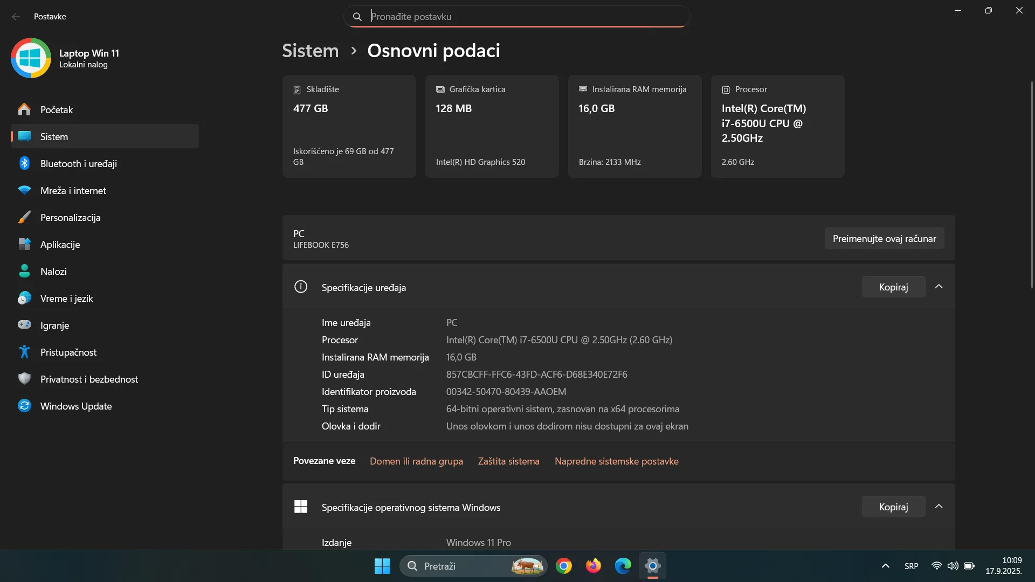The height and width of the screenshot is (582, 1035).
Task: Launch Google Chrome from the taskbar
Action: tap(564, 566)
